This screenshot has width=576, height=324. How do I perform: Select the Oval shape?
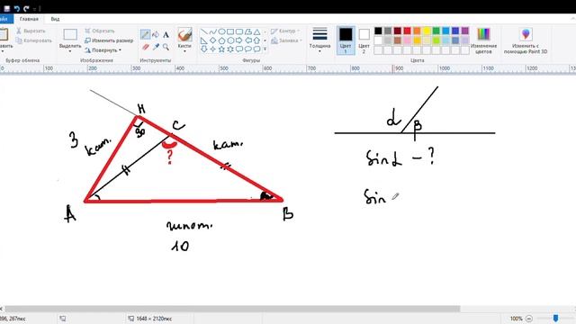click(x=221, y=32)
